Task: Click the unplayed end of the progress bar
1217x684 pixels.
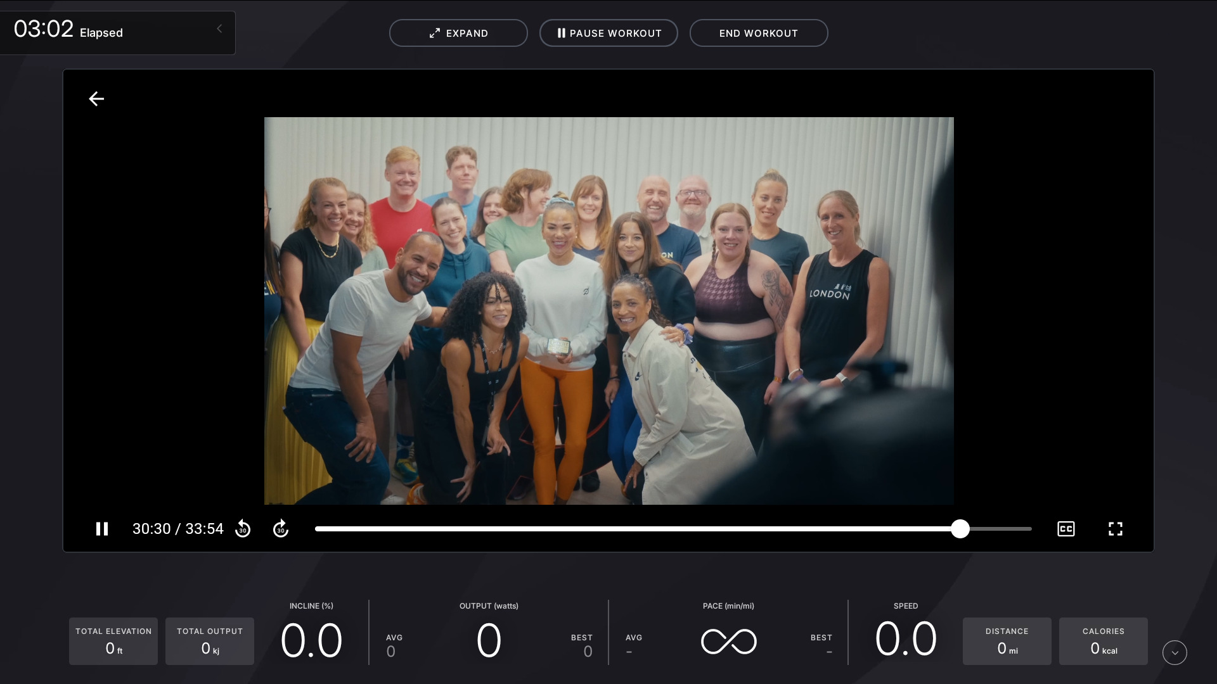Action: pyautogui.click(x=1001, y=529)
